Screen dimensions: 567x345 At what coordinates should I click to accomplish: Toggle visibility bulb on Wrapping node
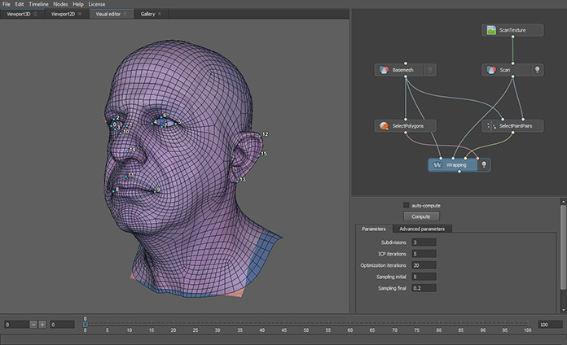(483, 164)
